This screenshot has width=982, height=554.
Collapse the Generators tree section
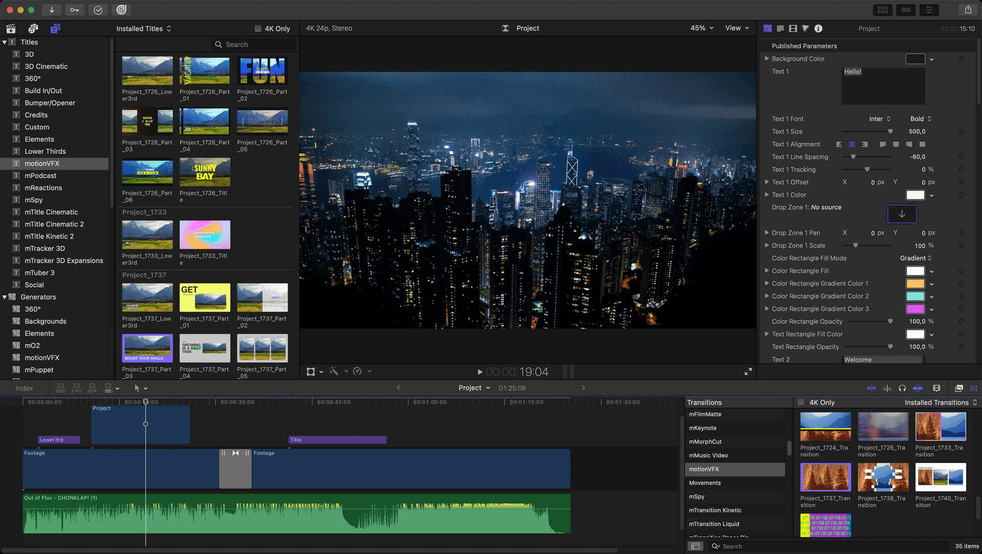pyautogui.click(x=5, y=297)
